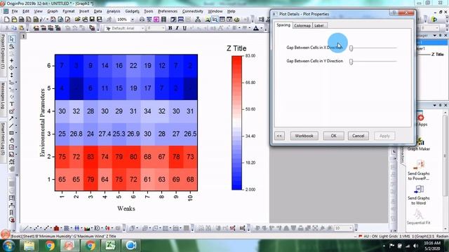
Task: Open Send Graphs to PowerPoint app
Action: click(418, 170)
